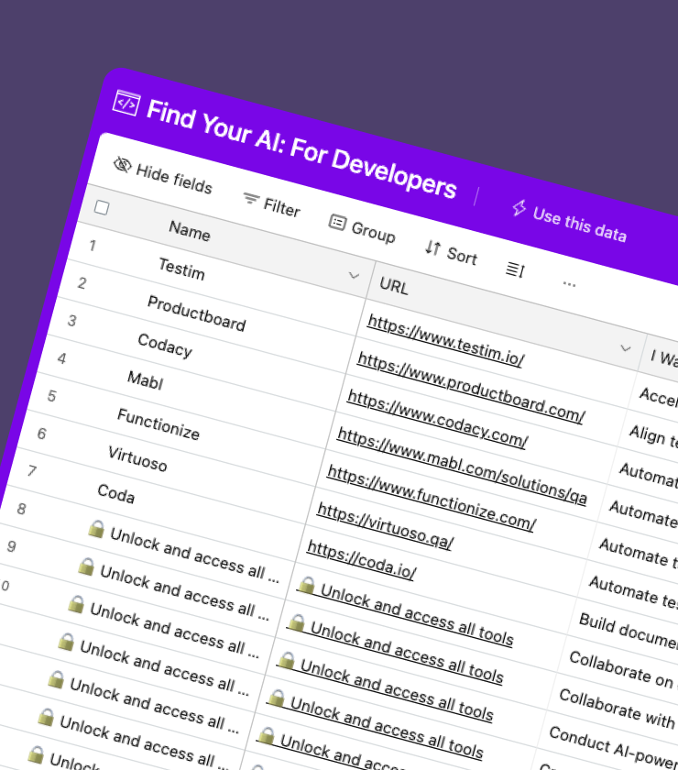This screenshot has width=678, height=770.
Task: Select the Testim name cell
Action: [x=181, y=269]
